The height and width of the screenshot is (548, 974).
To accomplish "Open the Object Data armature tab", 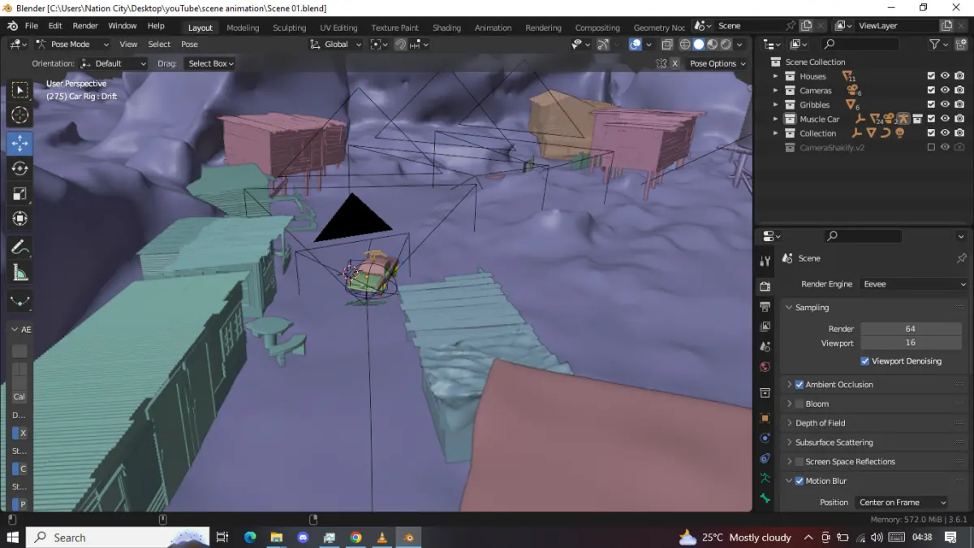I will click(x=765, y=478).
